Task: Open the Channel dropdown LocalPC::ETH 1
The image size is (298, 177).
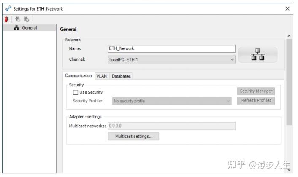Action: tap(172, 59)
